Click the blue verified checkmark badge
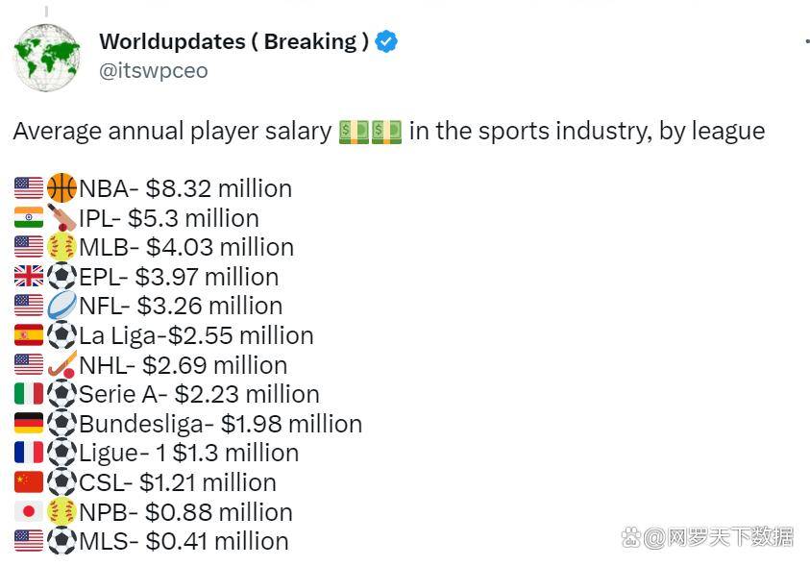Image resolution: width=810 pixels, height=566 pixels. [386, 41]
